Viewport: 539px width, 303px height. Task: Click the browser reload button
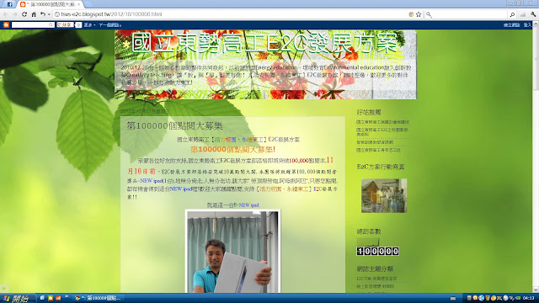click(24, 14)
